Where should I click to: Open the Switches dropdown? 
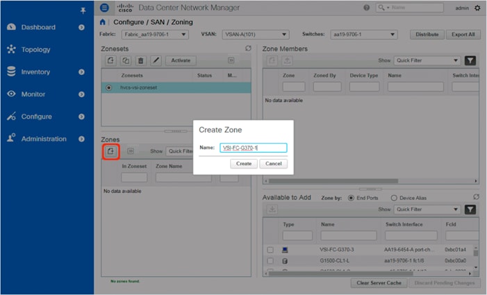364,35
